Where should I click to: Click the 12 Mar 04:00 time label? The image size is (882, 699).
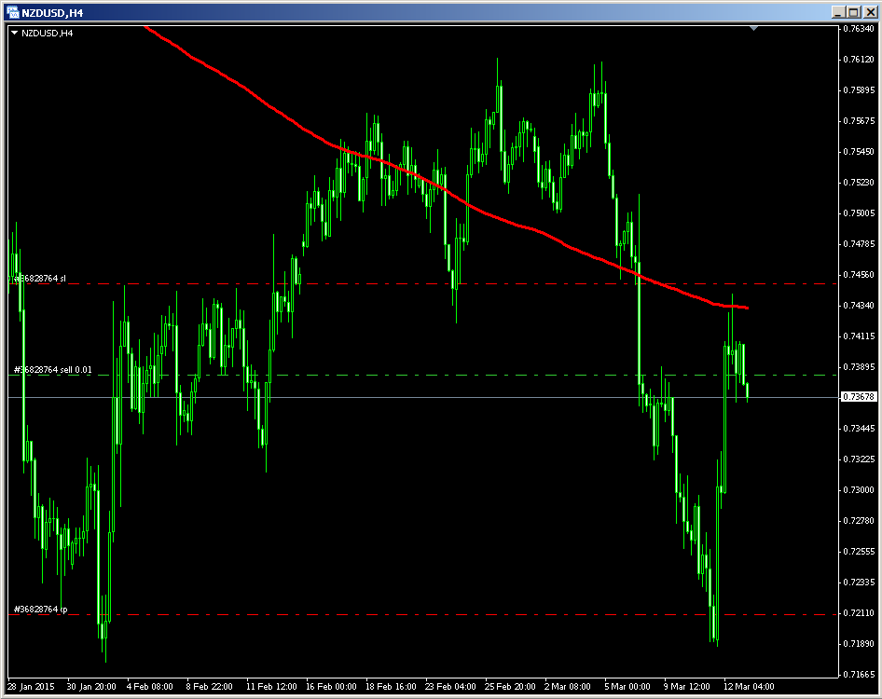point(749,687)
